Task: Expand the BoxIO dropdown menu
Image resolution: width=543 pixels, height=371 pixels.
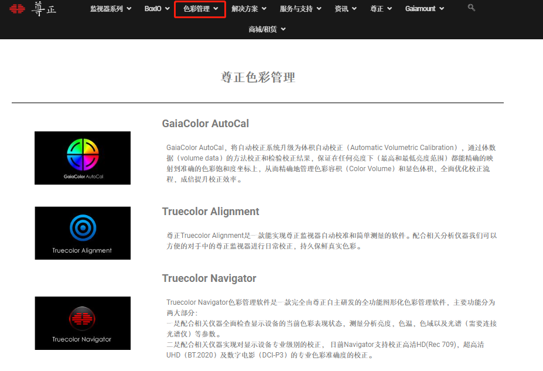Action: [157, 9]
